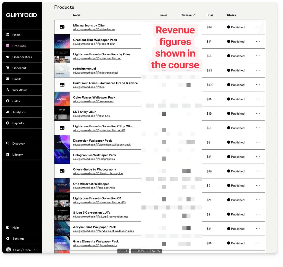Open Settings in the sidebar
Image resolution: width=283 pixels, height=267 pixels.
click(22, 239)
